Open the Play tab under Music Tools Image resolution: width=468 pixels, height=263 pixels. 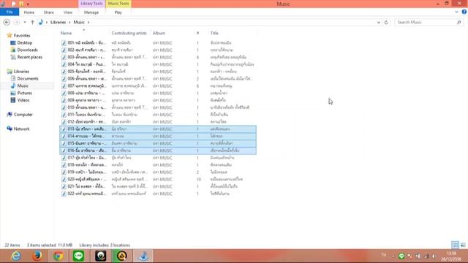(x=118, y=12)
